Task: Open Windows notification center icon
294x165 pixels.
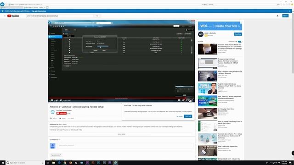Action: (290, 163)
